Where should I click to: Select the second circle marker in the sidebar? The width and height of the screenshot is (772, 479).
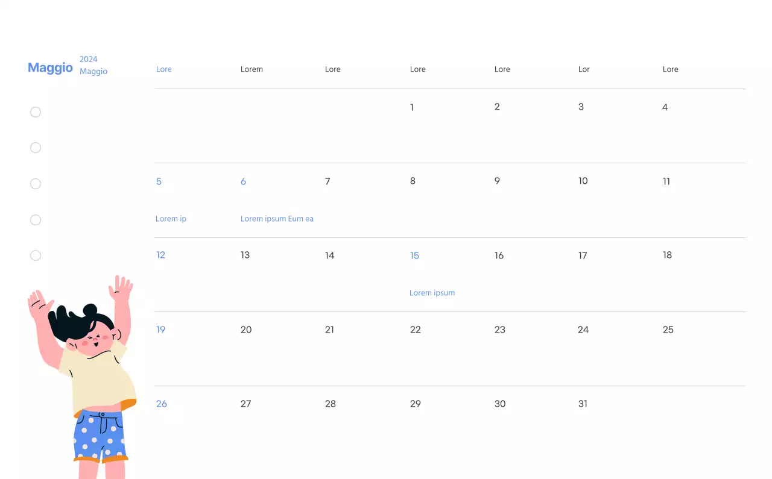pos(36,148)
